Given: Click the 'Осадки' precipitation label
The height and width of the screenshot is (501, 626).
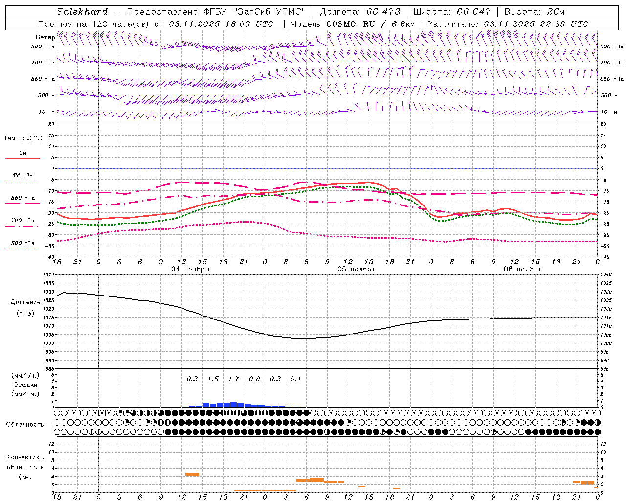Looking at the screenshot, I should pyautogui.click(x=25, y=385).
